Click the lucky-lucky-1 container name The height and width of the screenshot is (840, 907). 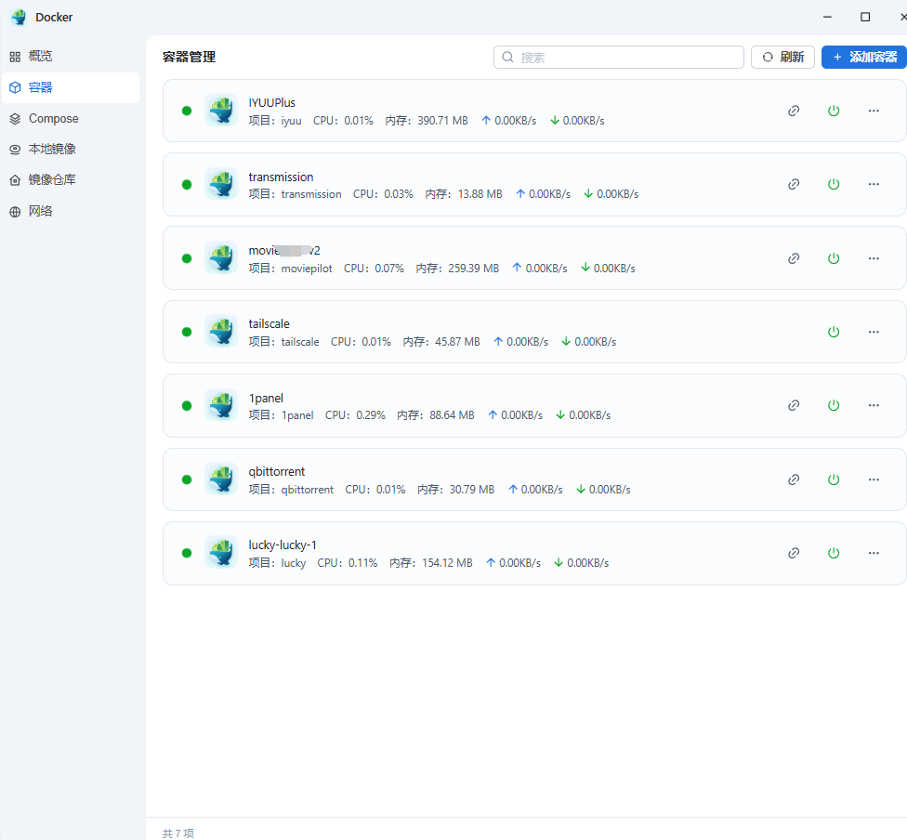click(x=283, y=545)
